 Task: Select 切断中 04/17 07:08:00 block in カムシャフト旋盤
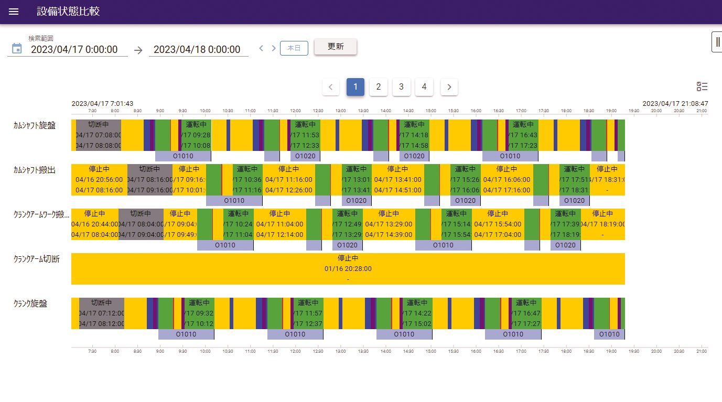[99, 135]
